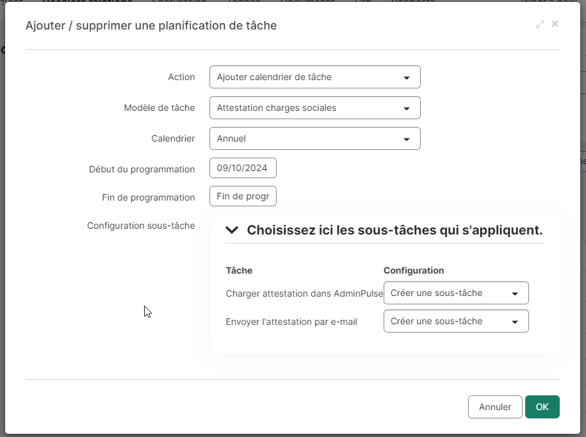Image resolution: width=586 pixels, height=437 pixels.
Task: Click the caret on Charger attestation configuration
Action: click(x=515, y=294)
